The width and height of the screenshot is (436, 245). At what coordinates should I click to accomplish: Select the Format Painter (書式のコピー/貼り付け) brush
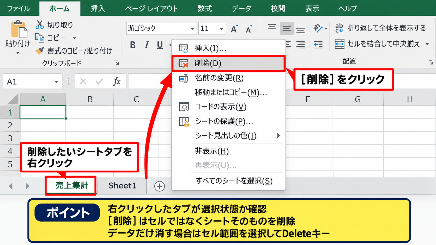(40, 51)
